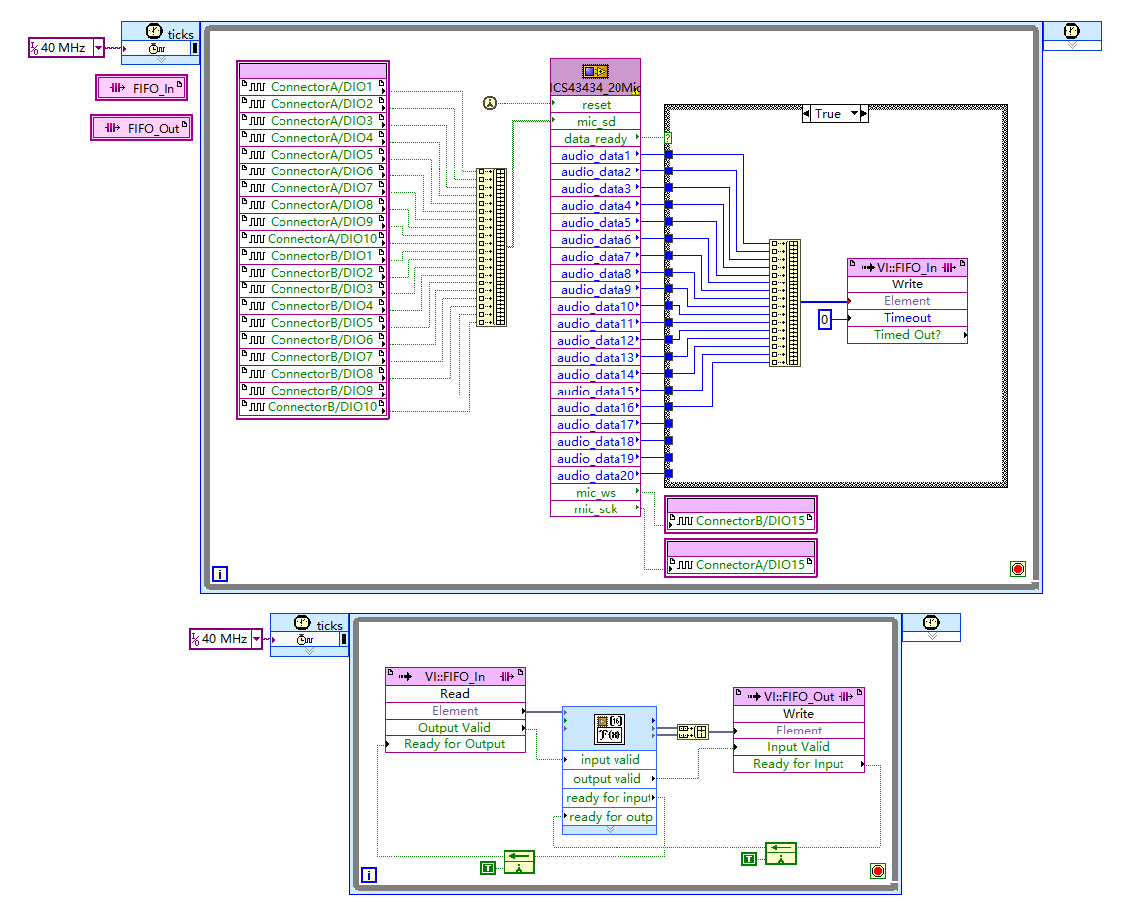Select the ConnectorB/DIO1 I/O item

tap(312, 256)
